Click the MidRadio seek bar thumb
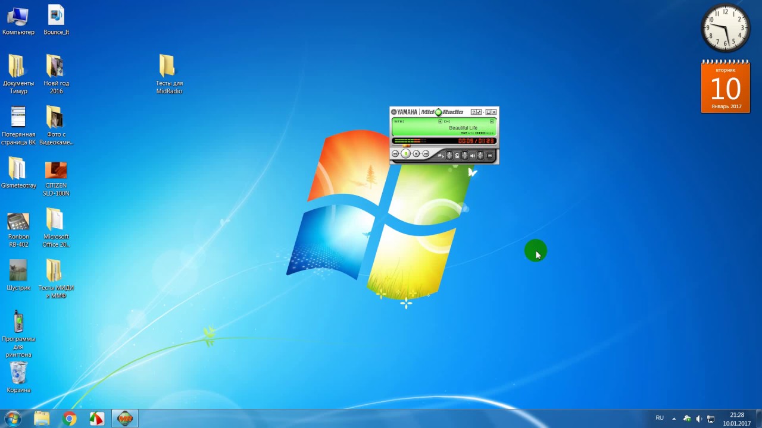Image resolution: width=762 pixels, height=428 pixels. (406, 146)
